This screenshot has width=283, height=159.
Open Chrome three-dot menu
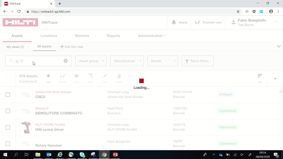(278, 12)
